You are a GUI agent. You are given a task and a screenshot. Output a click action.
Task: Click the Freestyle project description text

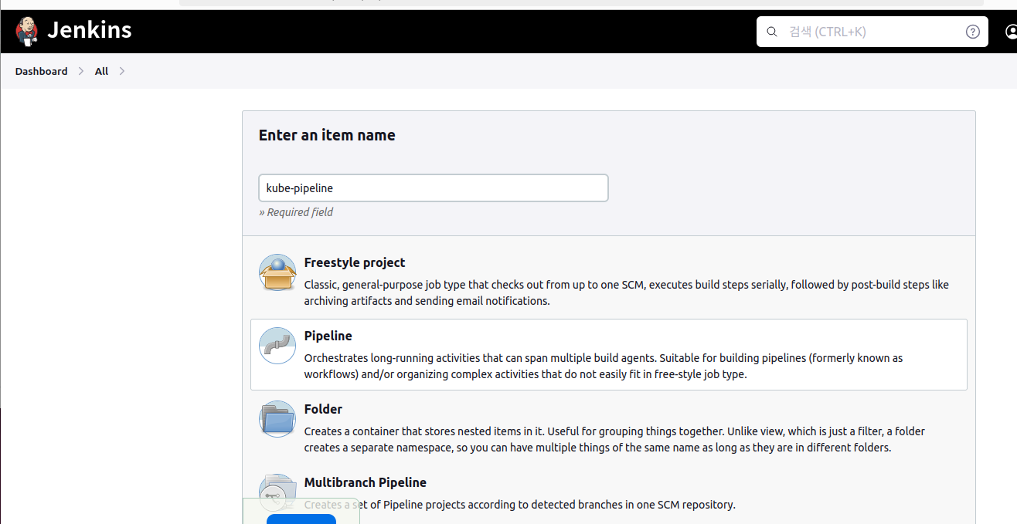click(x=626, y=292)
